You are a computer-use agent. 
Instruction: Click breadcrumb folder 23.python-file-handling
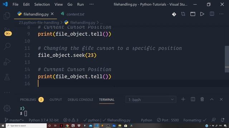coord(39,22)
